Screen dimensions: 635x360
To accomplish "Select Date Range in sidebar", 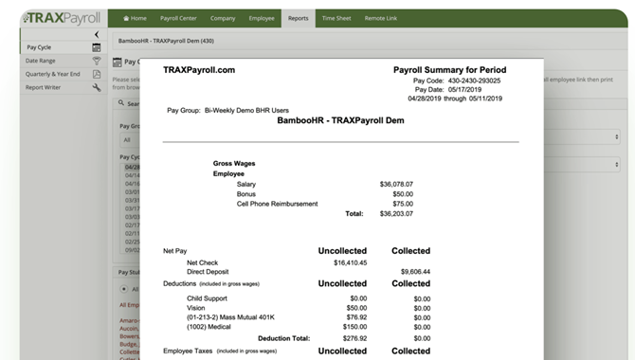I will click(x=41, y=61).
